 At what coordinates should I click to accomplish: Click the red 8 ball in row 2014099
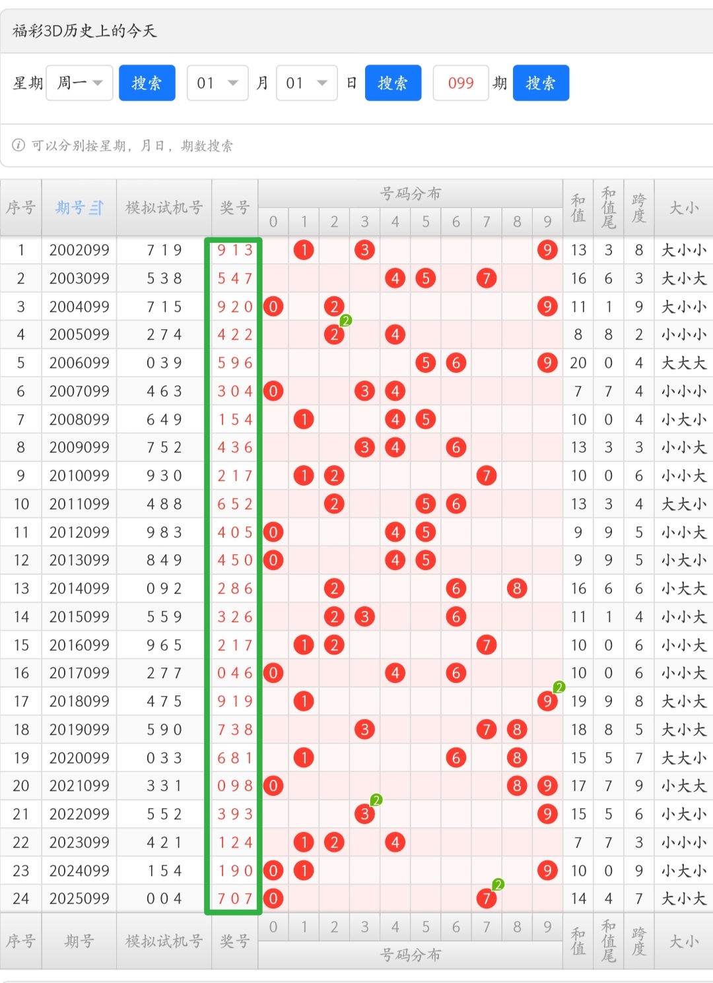[x=517, y=588]
